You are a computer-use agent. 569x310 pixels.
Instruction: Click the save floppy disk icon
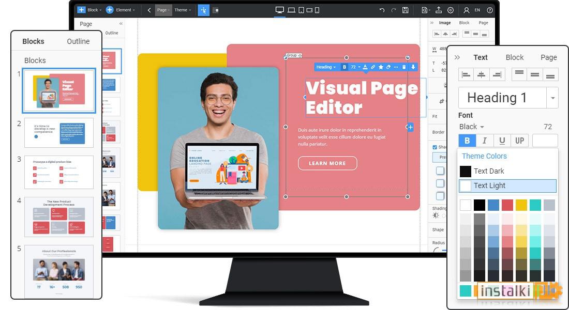406,10
